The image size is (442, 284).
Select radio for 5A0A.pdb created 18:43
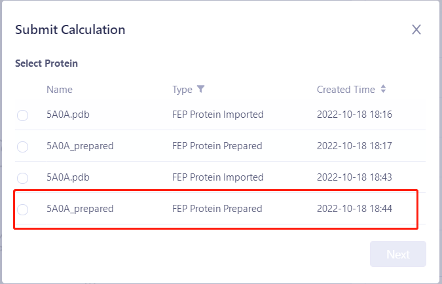23,178
